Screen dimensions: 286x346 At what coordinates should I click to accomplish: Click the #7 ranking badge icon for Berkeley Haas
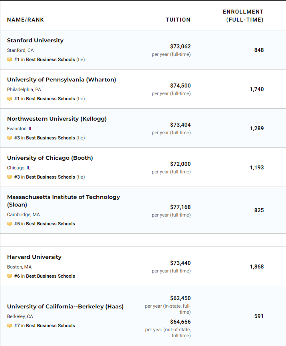[x=10, y=326]
